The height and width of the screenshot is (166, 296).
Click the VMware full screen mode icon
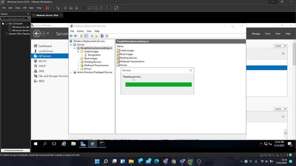coord(95,8)
